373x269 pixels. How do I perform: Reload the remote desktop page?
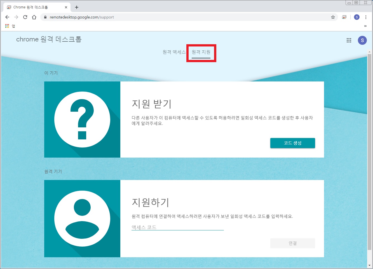[x=25, y=17]
